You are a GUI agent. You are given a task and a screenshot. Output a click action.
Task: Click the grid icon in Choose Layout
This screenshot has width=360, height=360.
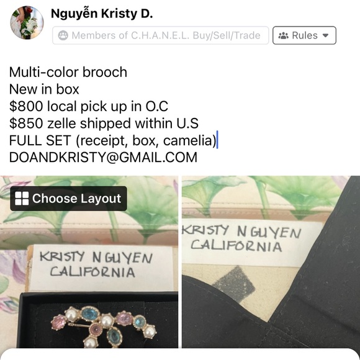[x=22, y=199]
